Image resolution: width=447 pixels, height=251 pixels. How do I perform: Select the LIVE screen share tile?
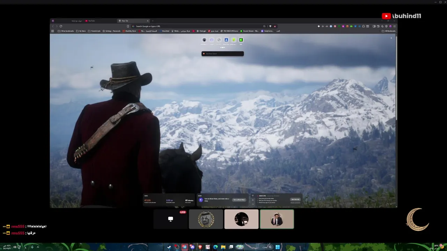tap(171, 219)
